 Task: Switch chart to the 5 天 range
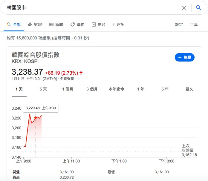tap(43, 89)
